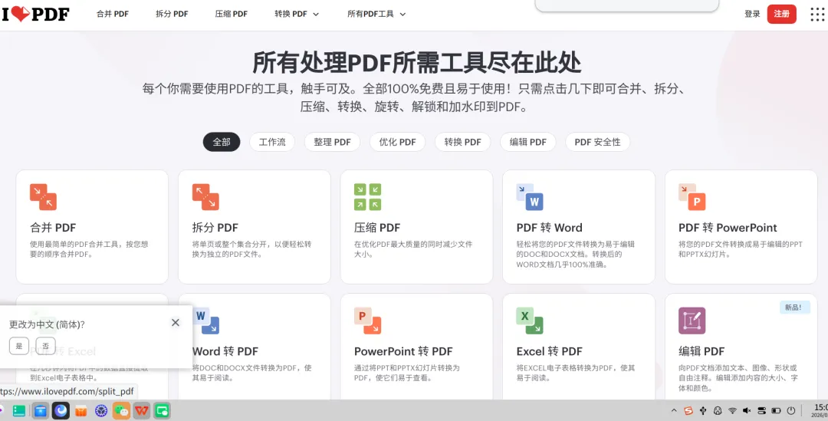
Task: Click the 将EXCEL电子表格转换为PDF description text
Action: click(x=576, y=373)
